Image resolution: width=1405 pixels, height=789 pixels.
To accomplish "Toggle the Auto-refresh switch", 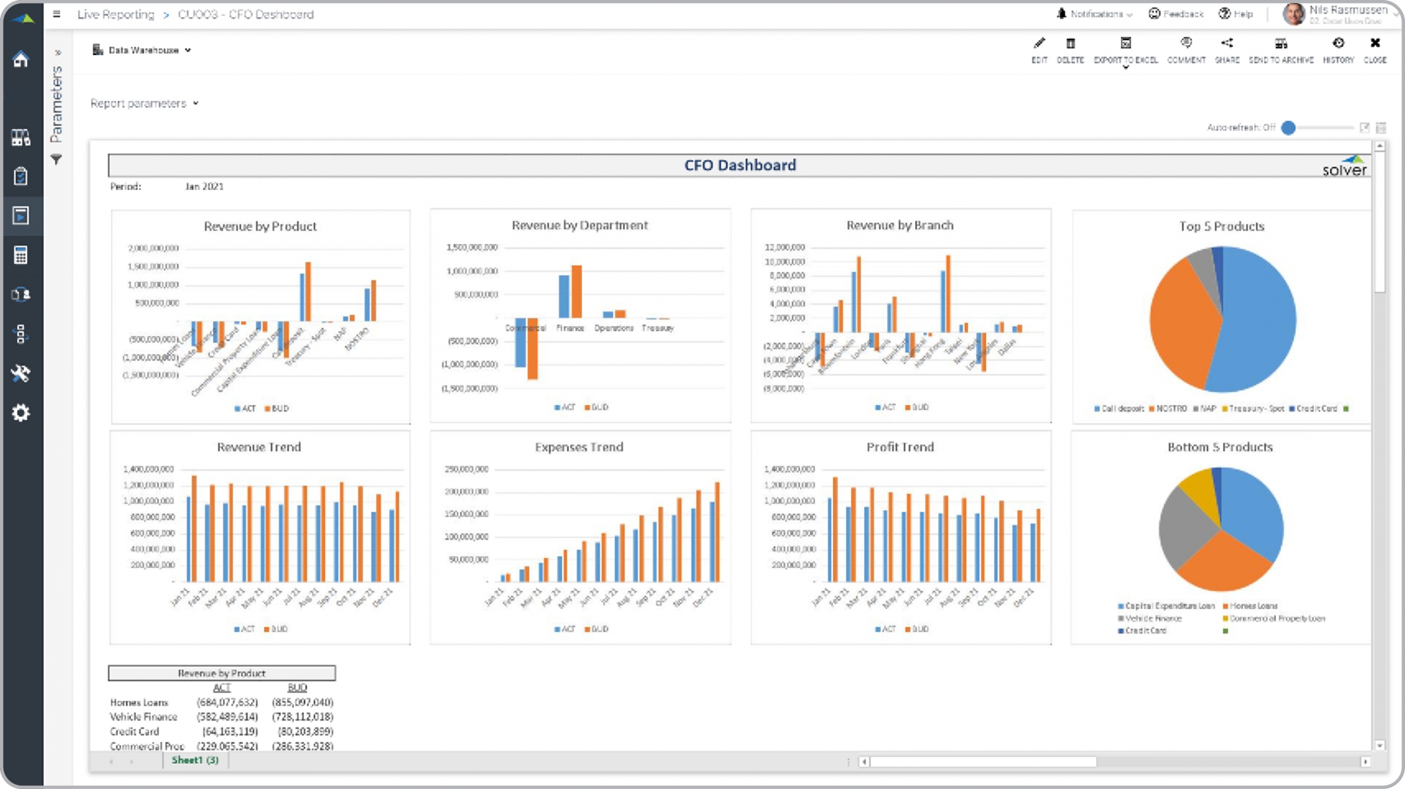I will tap(1289, 128).
